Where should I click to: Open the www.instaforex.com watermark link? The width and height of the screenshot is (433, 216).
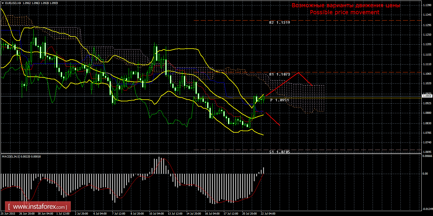tap(39, 207)
